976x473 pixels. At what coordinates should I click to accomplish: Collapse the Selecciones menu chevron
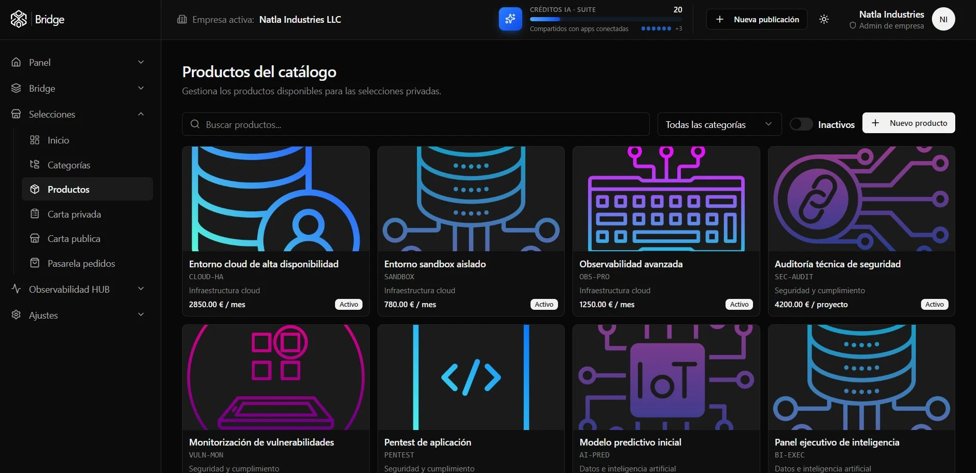(141, 114)
